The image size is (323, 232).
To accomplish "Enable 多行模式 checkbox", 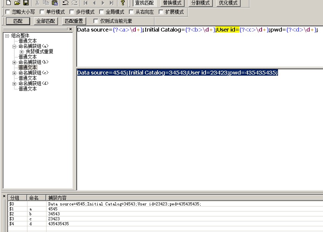I will 72,12.
